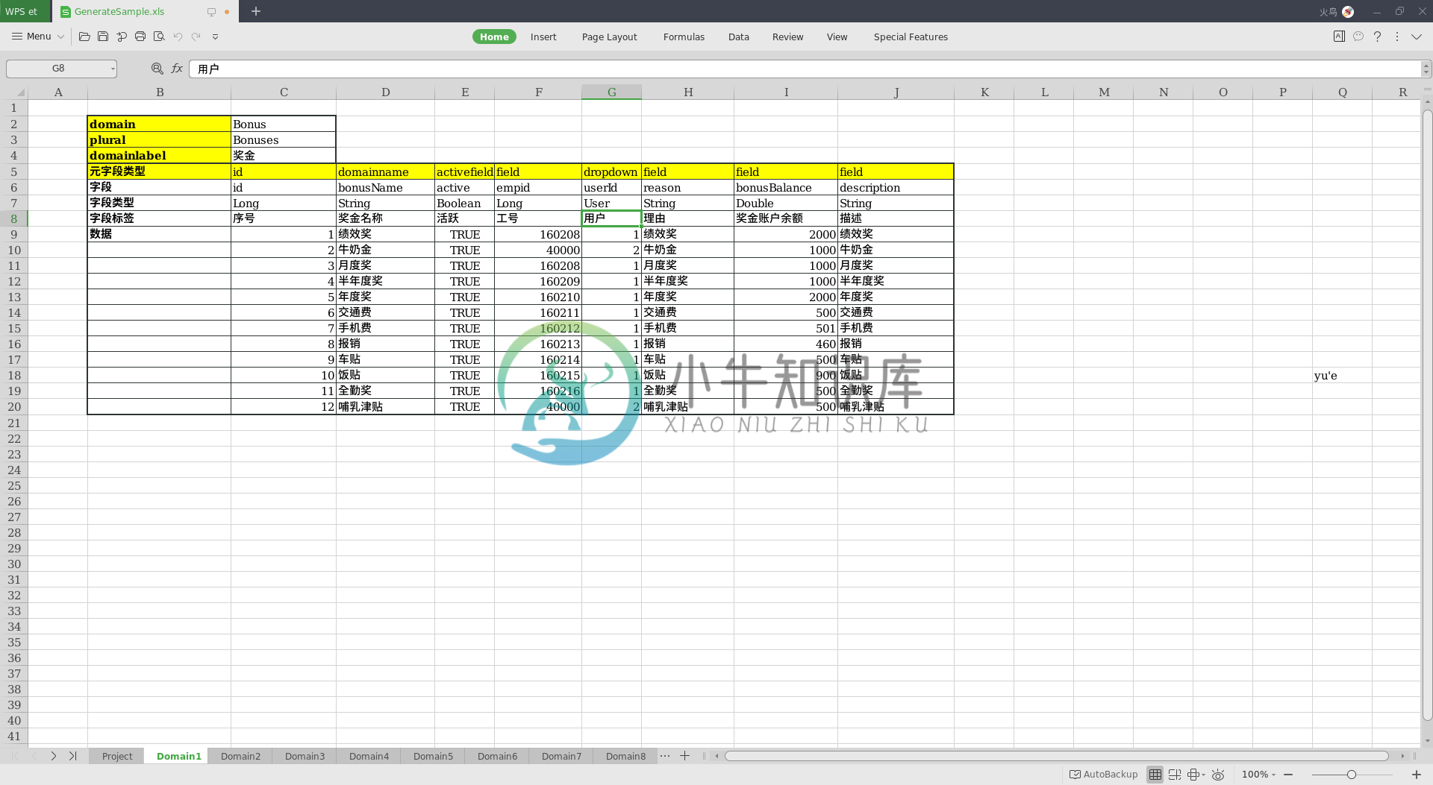Viewport: 1433px width, 785px height.
Task: Select cell with text 'yu'e'
Action: click(x=1342, y=375)
